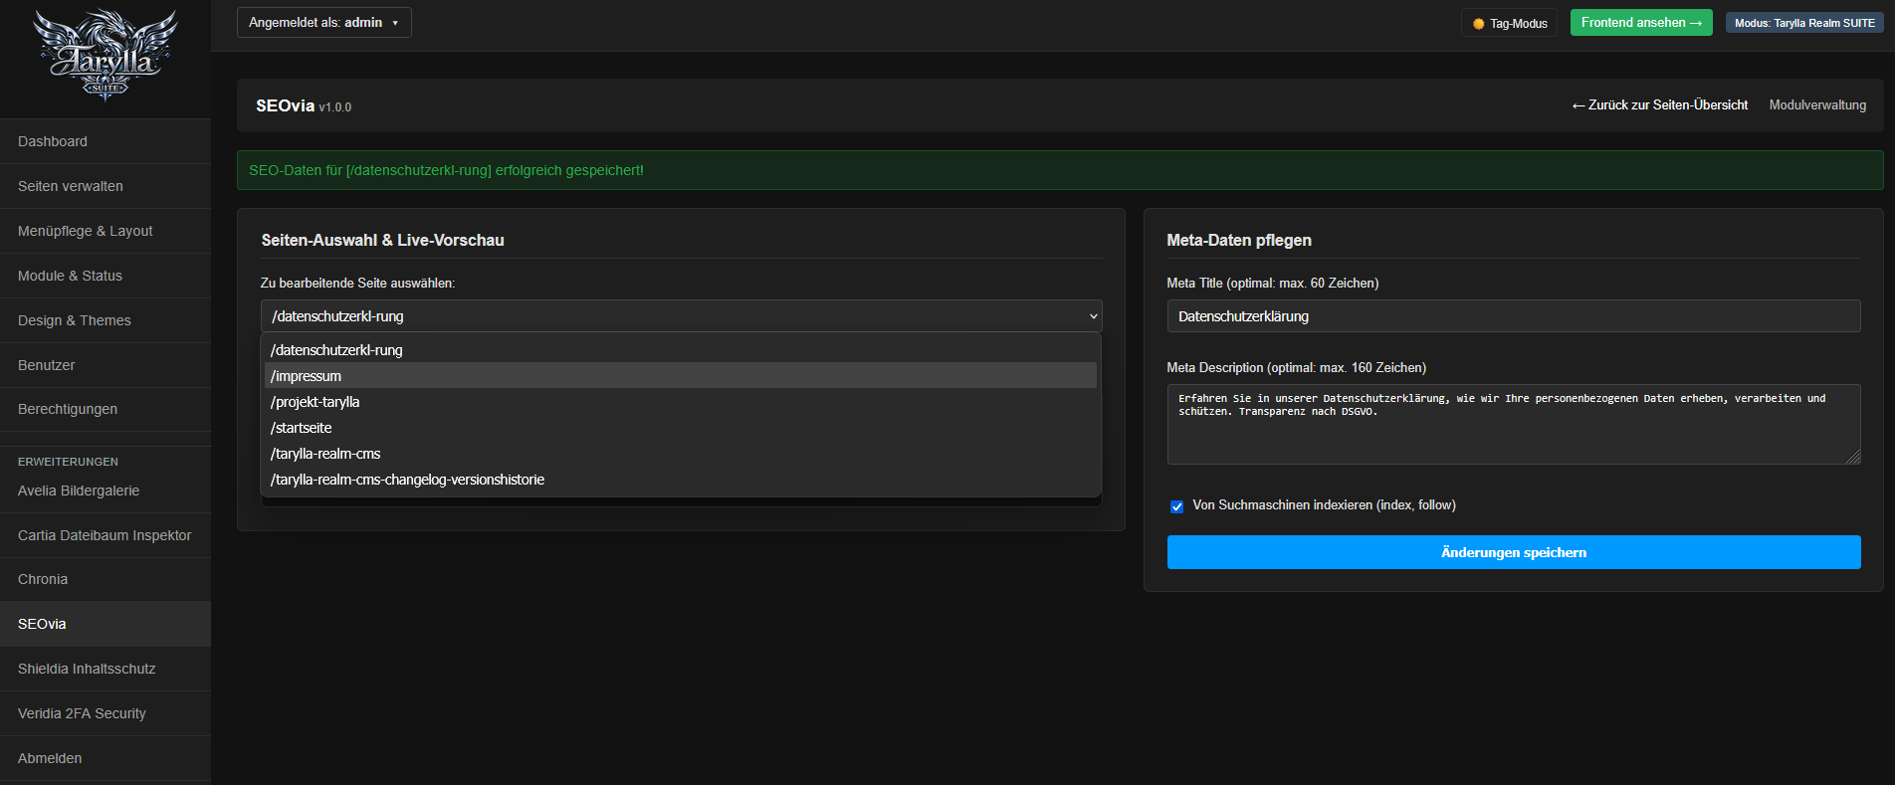Open Benutzer in the sidebar

tap(105, 365)
